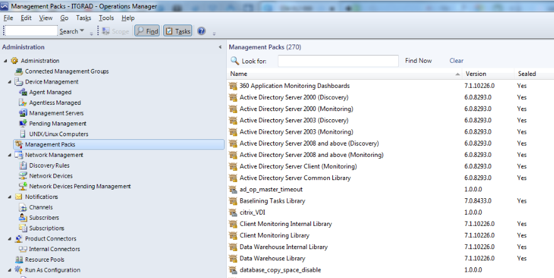Click the Internal Connectors icon
This screenshot has width=554, height=278.
coord(23,249)
